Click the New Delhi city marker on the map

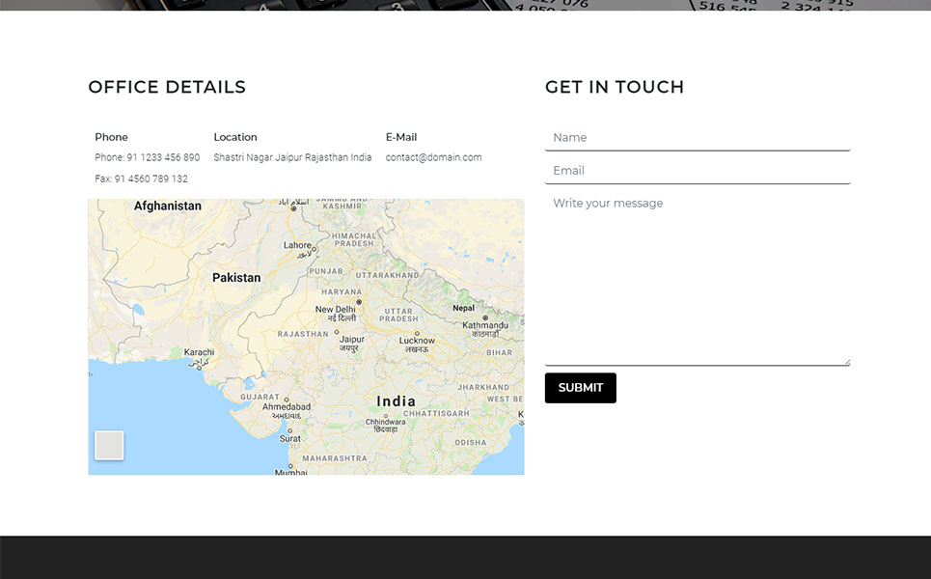click(x=359, y=302)
